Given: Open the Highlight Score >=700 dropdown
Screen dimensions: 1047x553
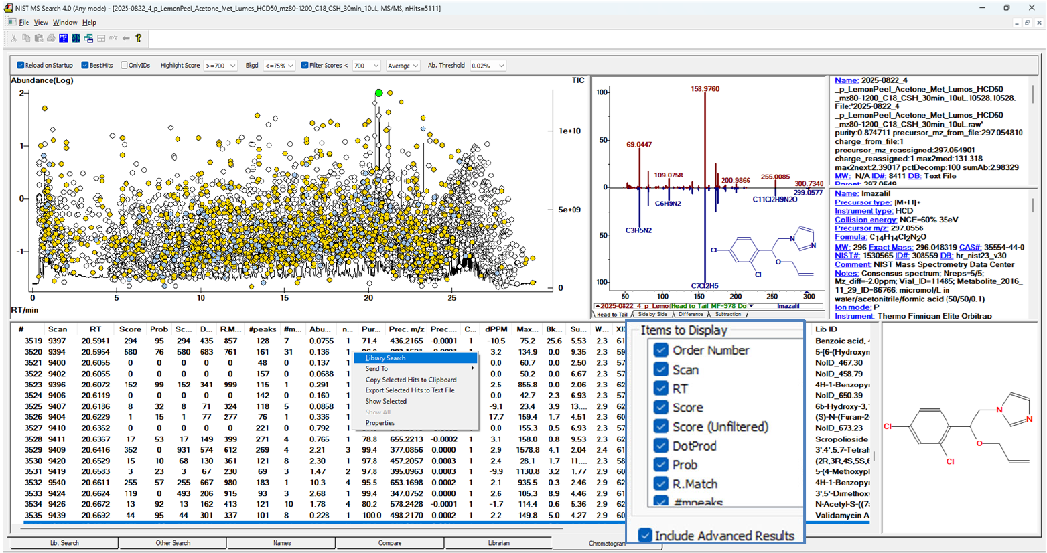Looking at the screenshot, I should [x=220, y=66].
